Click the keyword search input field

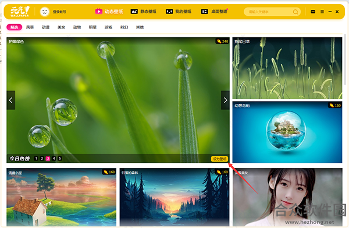tap(269, 12)
